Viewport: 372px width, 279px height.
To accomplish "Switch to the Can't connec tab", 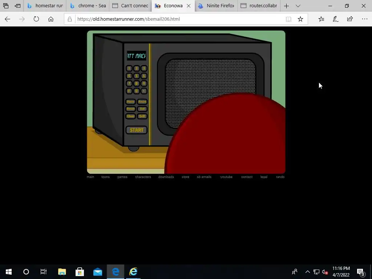I will tap(130, 6).
